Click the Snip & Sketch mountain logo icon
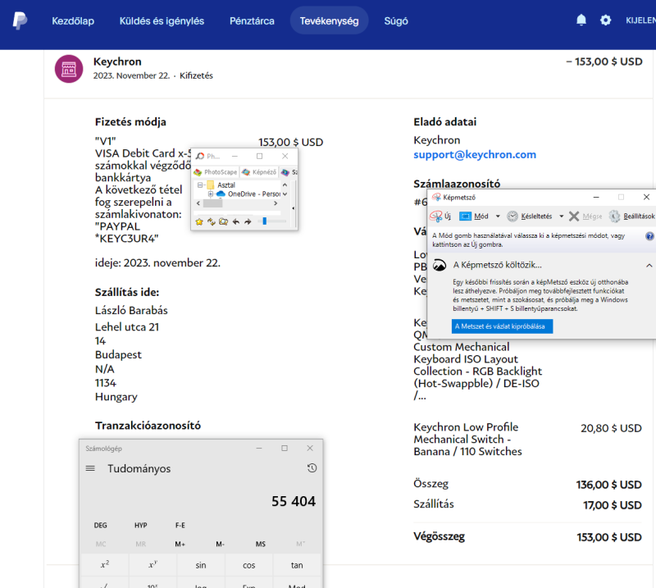This screenshot has height=588, width=656. [440, 265]
